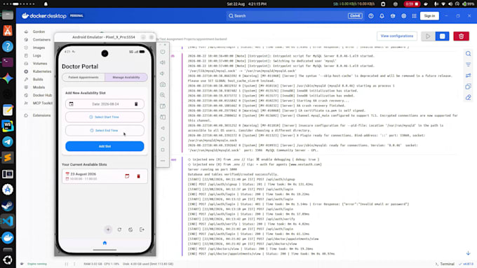Click plus icon in app bottom toolbar
Screen dimensions: 477x268
click(108, 230)
